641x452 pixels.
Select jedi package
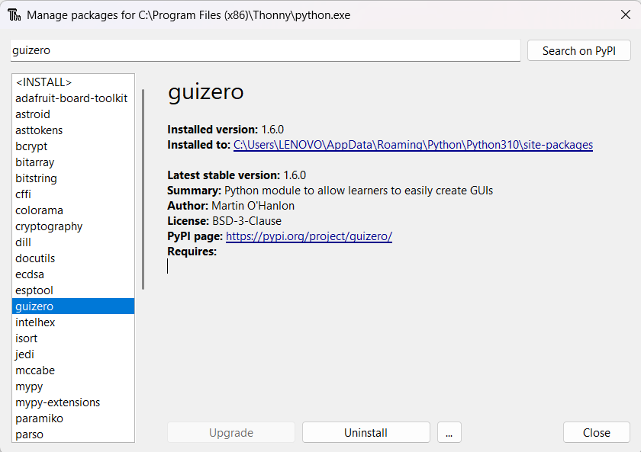click(x=73, y=354)
